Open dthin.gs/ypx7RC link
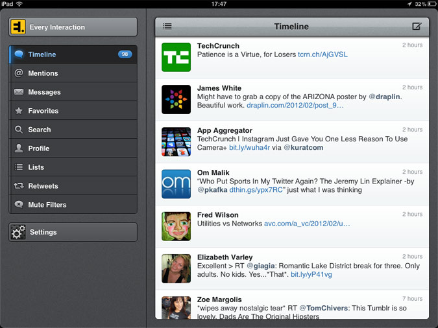438x328 pixels. tap(256, 190)
